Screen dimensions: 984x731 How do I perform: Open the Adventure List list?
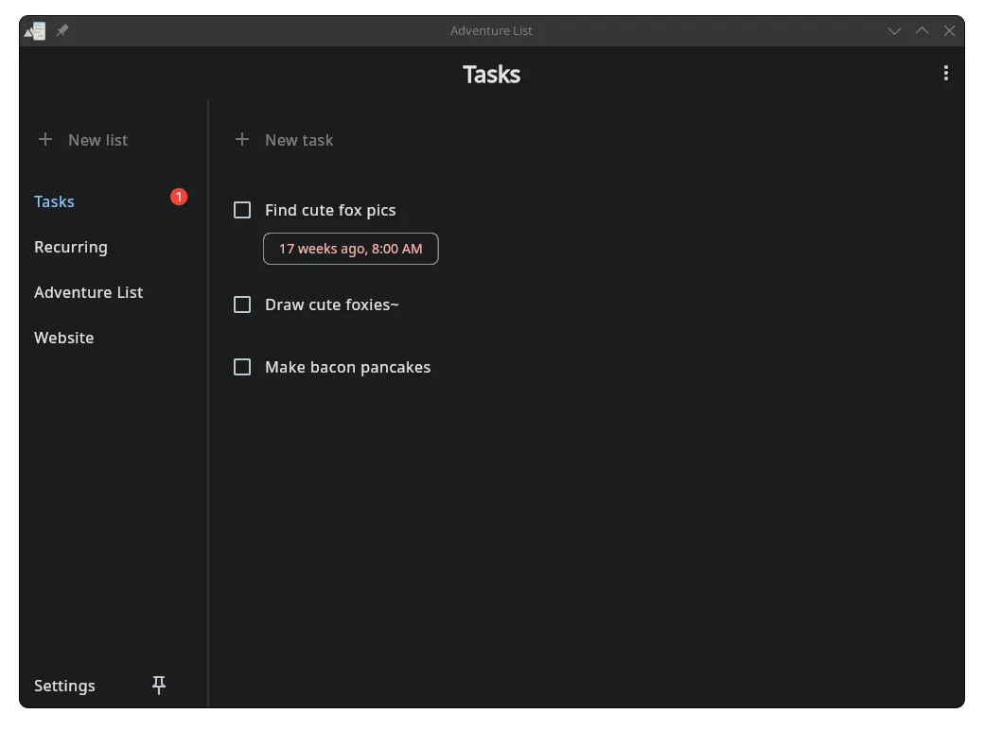pyautogui.click(x=89, y=292)
